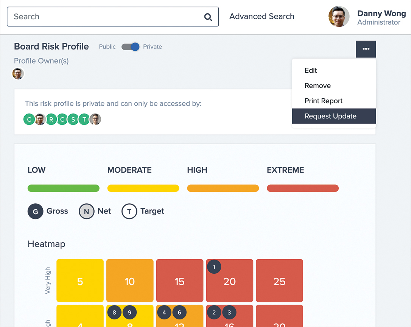Click risk marker 6 on the heatmap
Viewport: 411px width, 327px height.
tap(179, 312)
